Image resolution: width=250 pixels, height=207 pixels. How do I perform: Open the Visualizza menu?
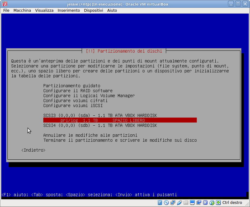(x=44, y=11)
